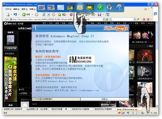The image size is (162, 119).
Task: Save the page with the floppy disk icon
Action: click(99, 15)
